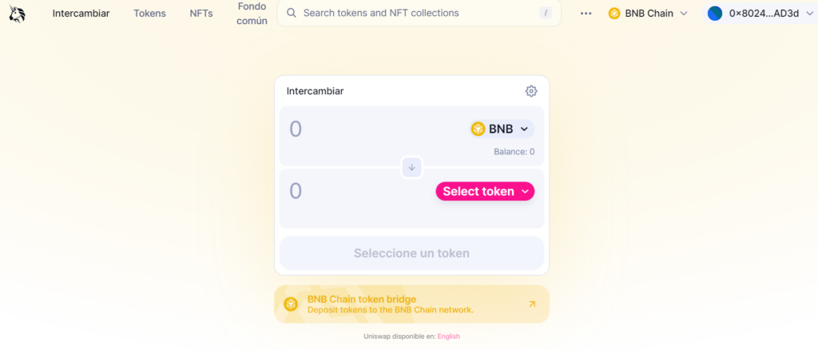Click the three-dots more menu
Image resolution: width=818 pixels, height=350 pixels.
[586, 14]
